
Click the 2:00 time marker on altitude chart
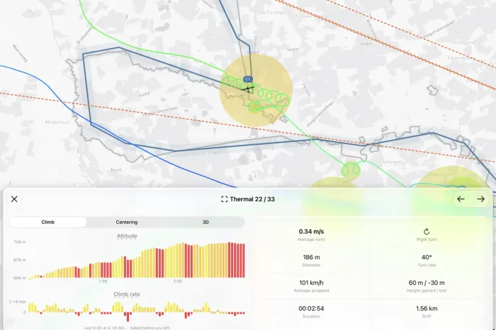coord(177,281)
